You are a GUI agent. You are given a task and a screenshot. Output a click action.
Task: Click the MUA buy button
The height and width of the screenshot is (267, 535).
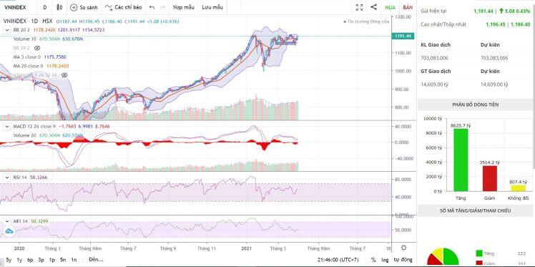coord(391,7)
